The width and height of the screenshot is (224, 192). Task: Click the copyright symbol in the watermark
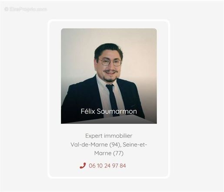click(x=7, y=9)
